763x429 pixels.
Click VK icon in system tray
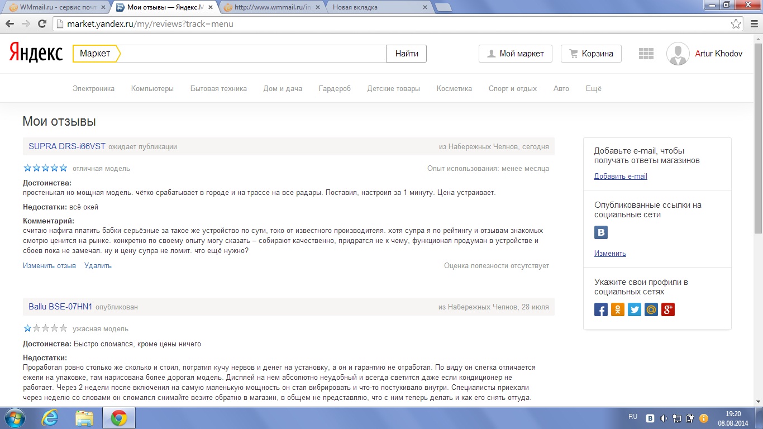click(x=650, y=418)
